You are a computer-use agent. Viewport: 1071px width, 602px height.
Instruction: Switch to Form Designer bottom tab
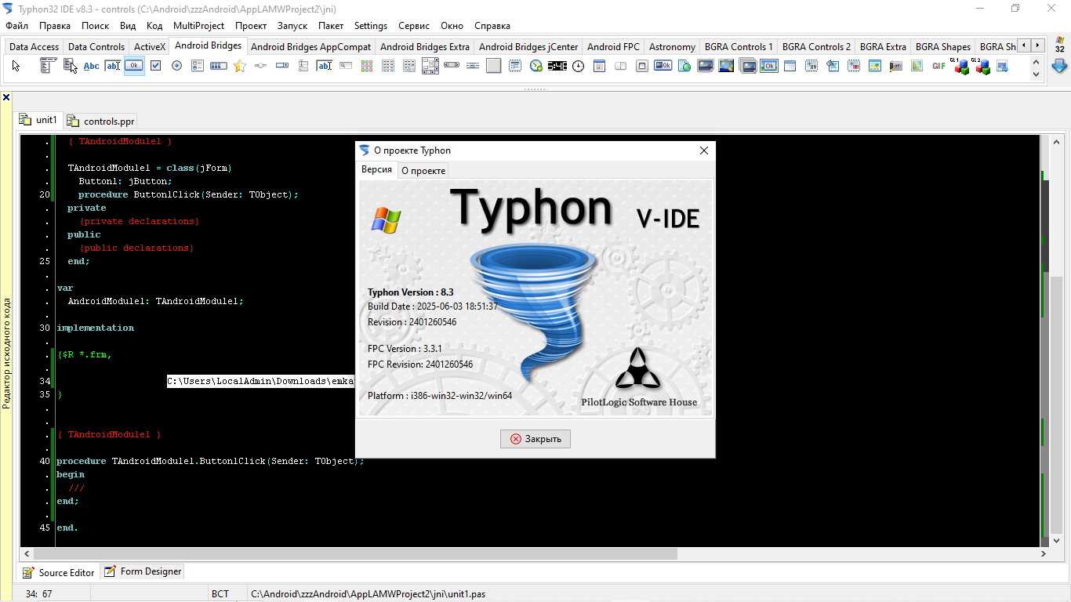(142, 571)
